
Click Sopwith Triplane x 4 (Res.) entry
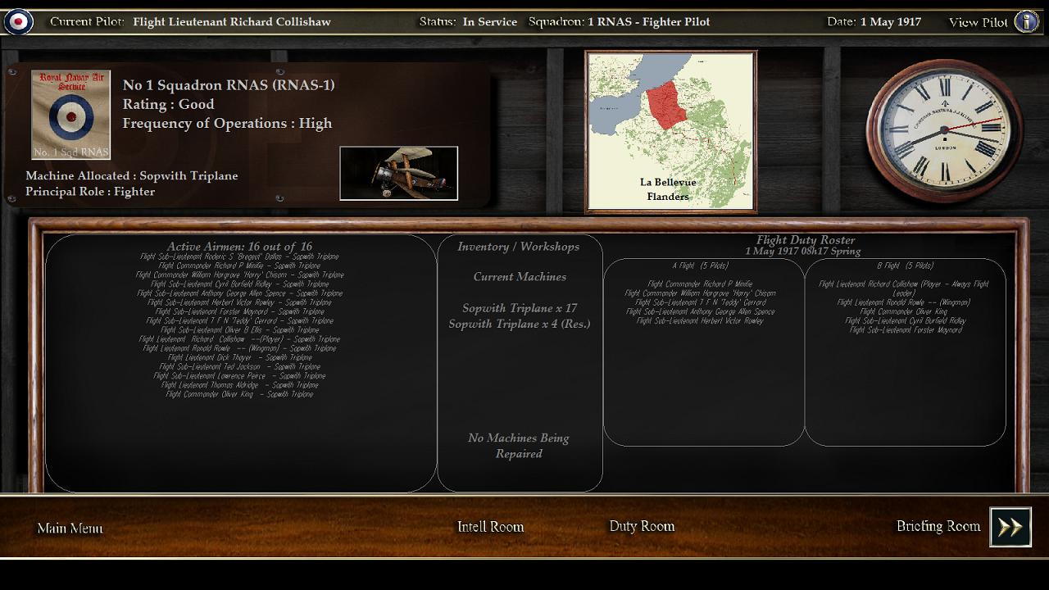520,324
